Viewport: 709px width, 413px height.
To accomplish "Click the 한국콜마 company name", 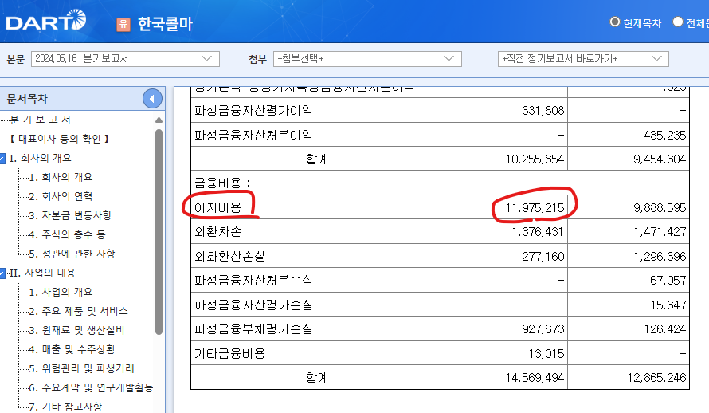I will (x=165, y=24).
